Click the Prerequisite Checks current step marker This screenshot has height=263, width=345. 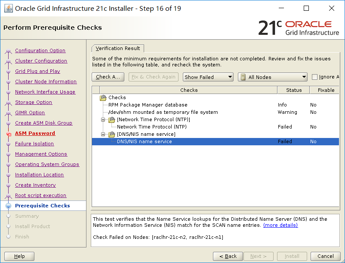tap(8, 206)
